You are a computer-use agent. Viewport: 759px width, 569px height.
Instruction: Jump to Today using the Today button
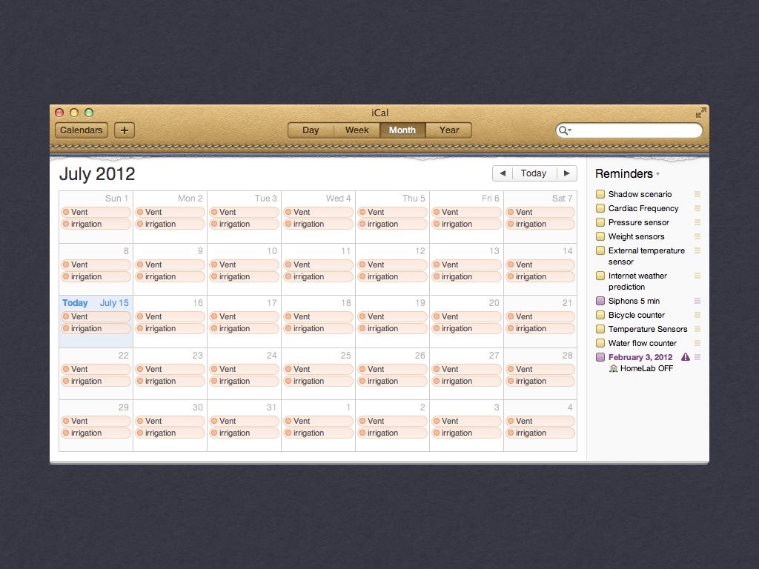pyautogui.click(x=534, y=173)
